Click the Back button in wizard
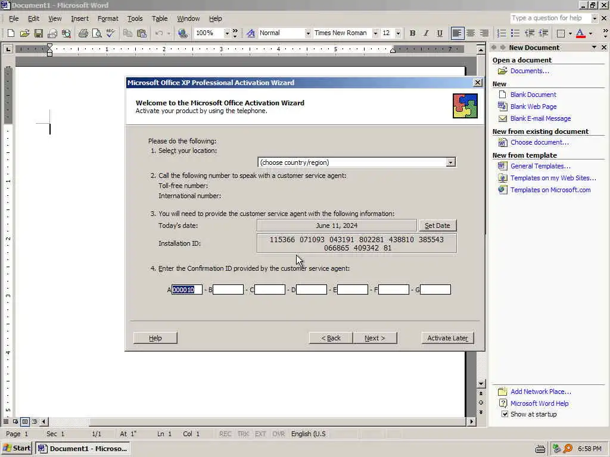 click(331, 338)
